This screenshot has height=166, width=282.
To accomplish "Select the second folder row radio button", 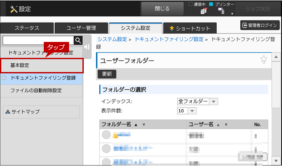I will [x=106, y=149].
